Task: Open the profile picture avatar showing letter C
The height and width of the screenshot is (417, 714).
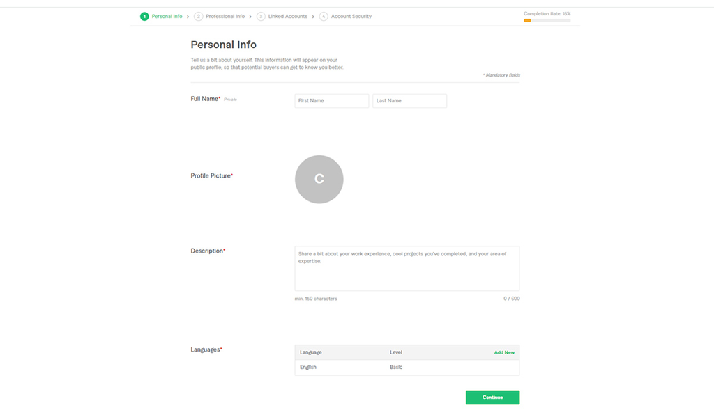Action: pos(319,179)
